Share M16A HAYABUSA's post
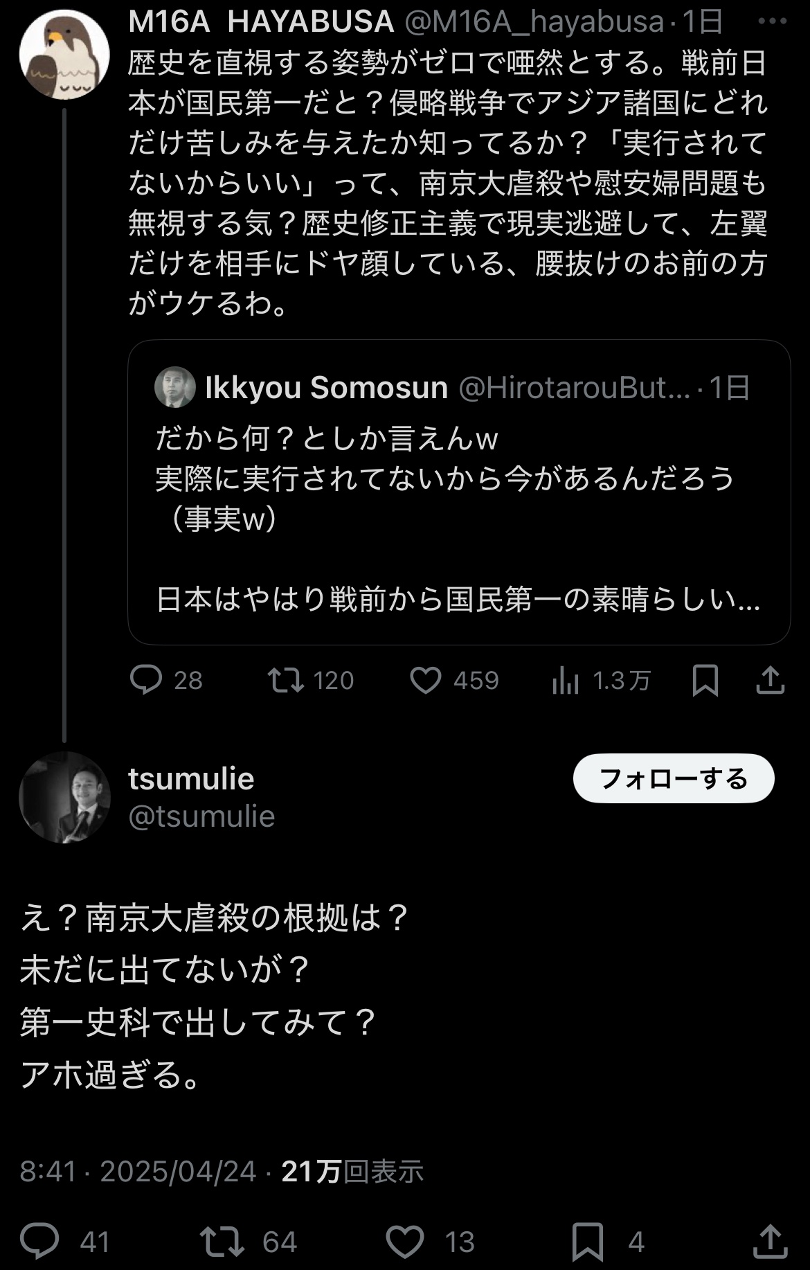The height and width of the screenshot is (1270, 810). (x=770, y=680)
